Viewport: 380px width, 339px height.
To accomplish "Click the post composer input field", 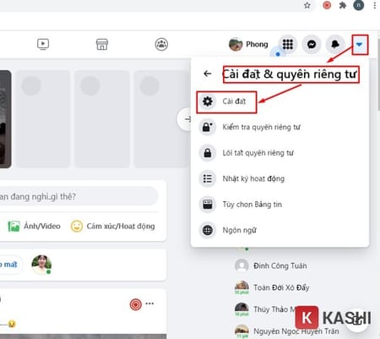I will tap(79, 196).
